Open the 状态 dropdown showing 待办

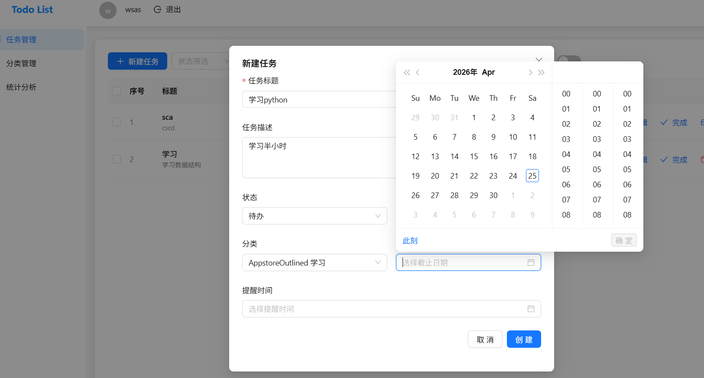314,216
